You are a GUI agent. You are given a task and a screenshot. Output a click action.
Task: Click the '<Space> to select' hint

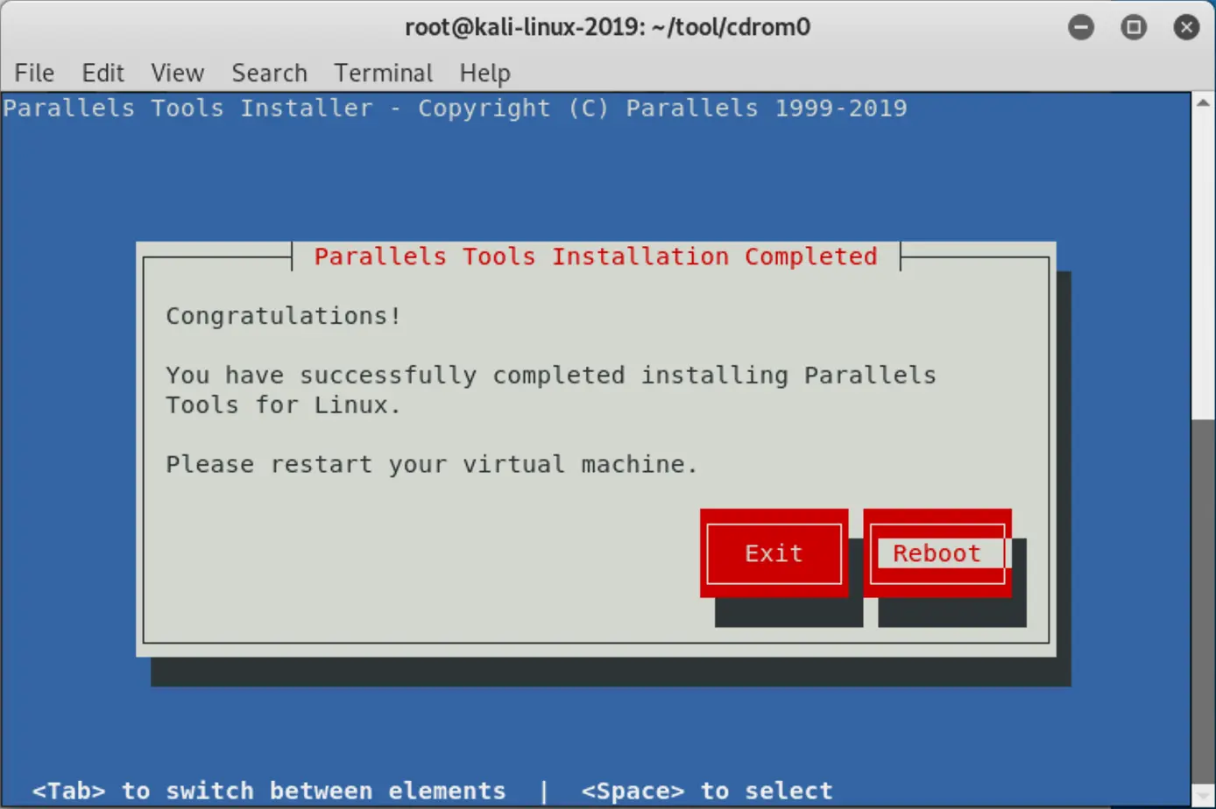tap(707, 791)
